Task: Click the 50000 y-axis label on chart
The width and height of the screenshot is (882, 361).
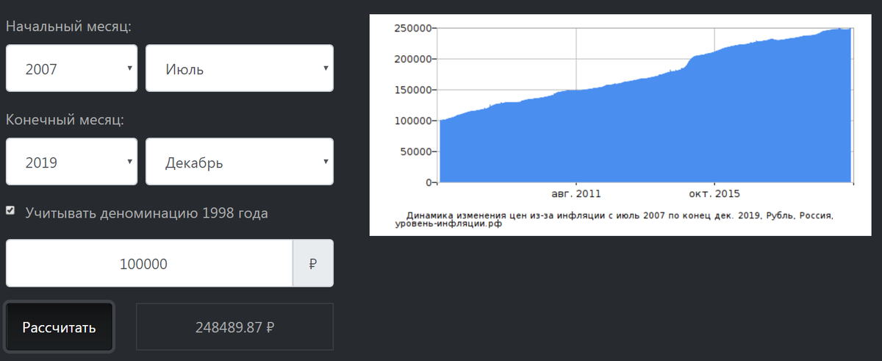Action: pos(415,151)
